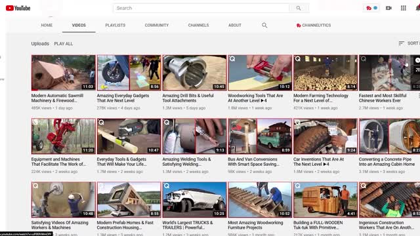Click the Q badge on Everyday Tools & Gadgets thumbnail
Screen dimensions: 420x236
[x=101, y=123]
